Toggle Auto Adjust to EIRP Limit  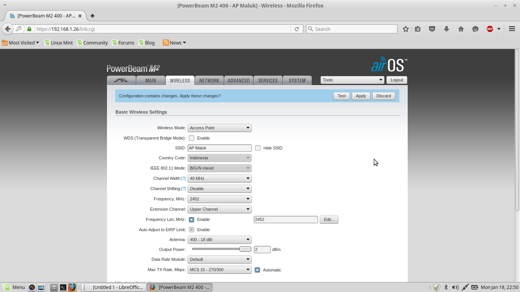click(x=191, y=230)
